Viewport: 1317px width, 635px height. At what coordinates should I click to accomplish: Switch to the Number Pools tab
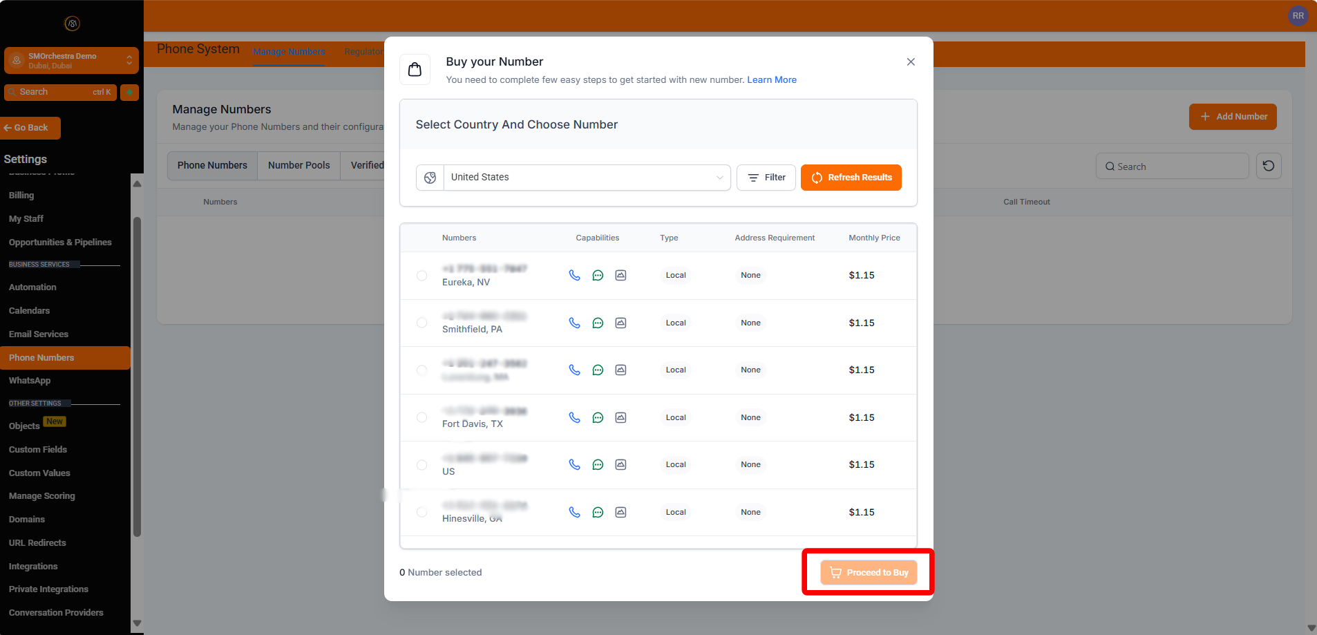[299, 165]
